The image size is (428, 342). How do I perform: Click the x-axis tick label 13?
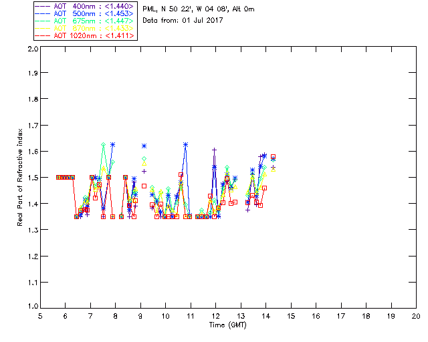(x=241, y=316)
